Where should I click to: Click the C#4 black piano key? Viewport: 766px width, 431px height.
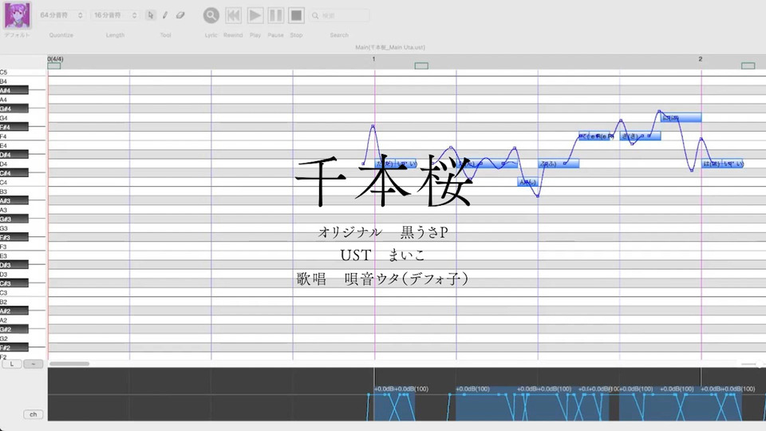(x=14, y=173)
